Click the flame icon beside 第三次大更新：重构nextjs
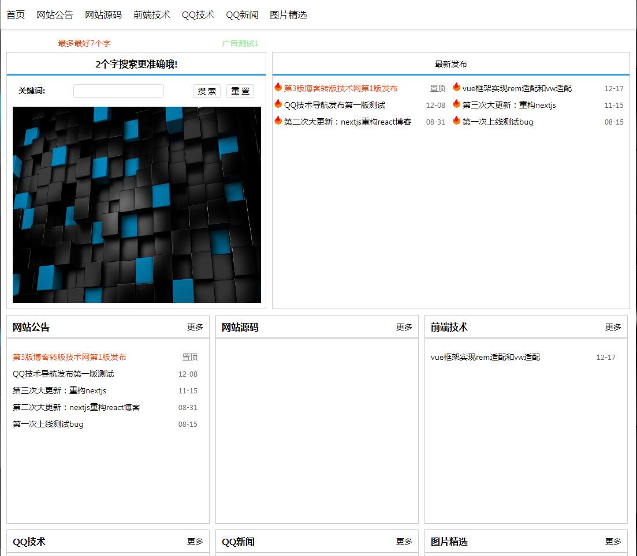The width and height of the screenshot is (637, 556). point(457,103)
